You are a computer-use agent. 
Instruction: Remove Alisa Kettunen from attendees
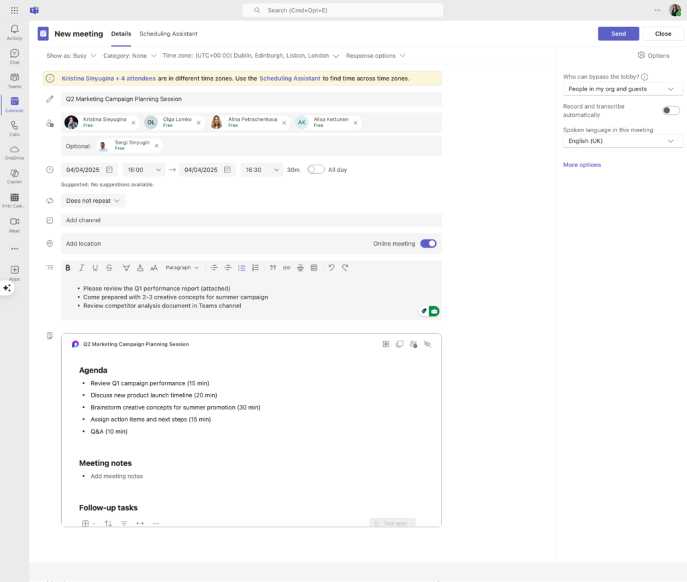pos(356,123)
